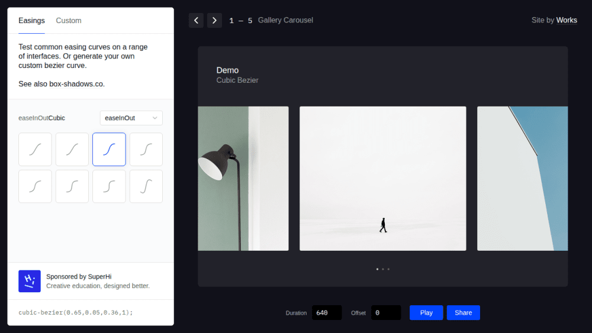Viewport: 592px width, 333px height.
Task: Select the third curve tile in bottom row
Action: click(109, 186)
